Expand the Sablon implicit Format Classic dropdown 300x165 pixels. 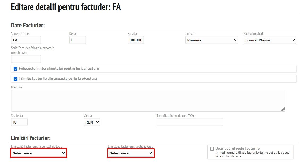point(270,40)
